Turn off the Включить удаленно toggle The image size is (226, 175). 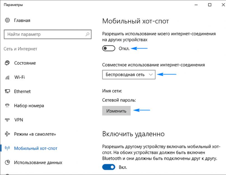pos(109,167)
